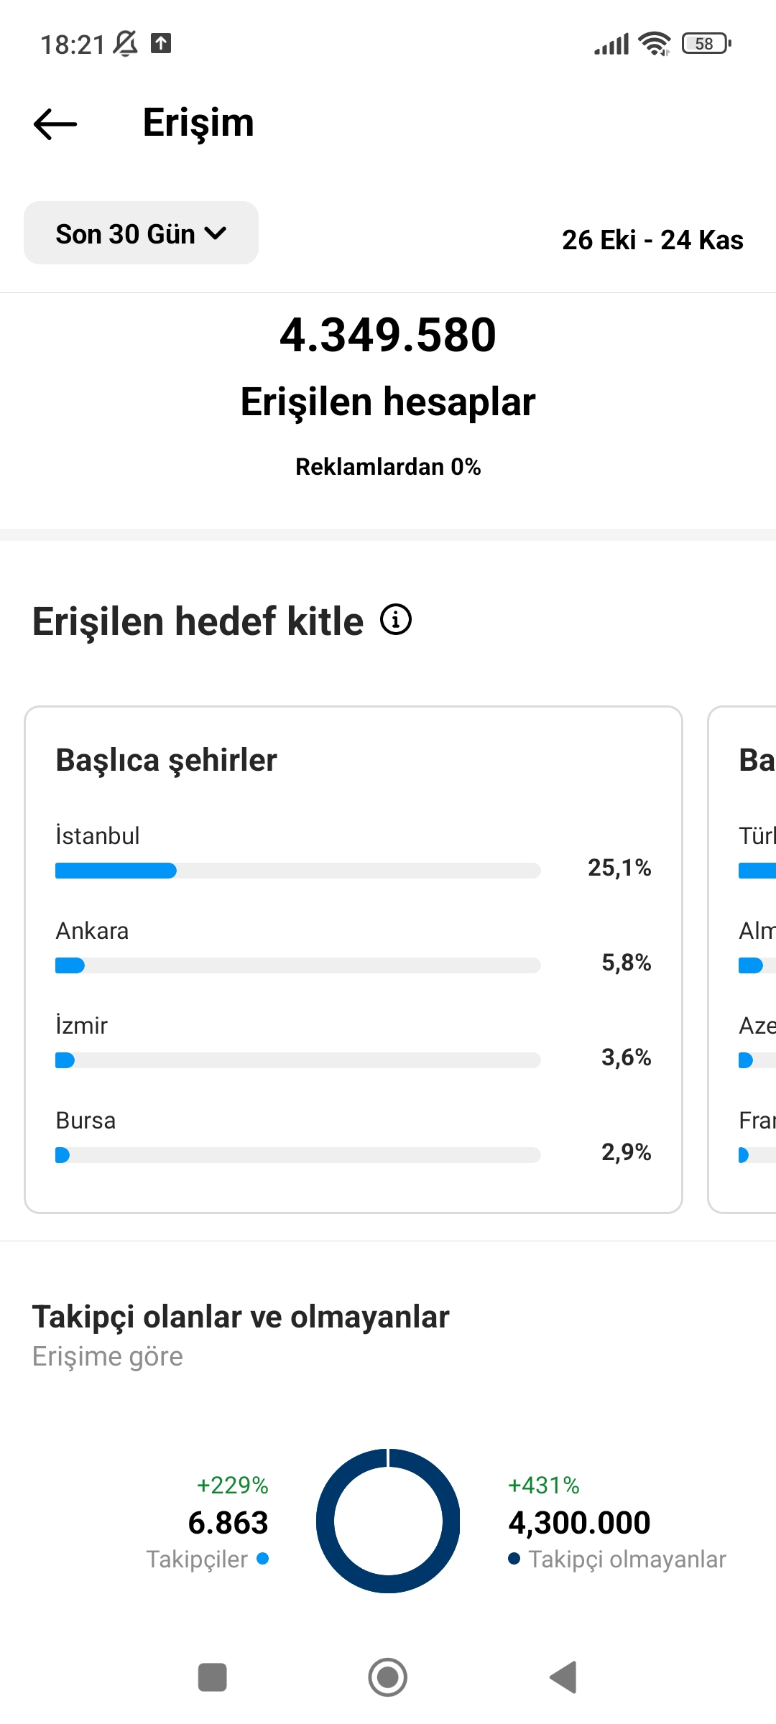Tap the 6.863 Takipçiler count
The image size is (776, 1724).
[228, 1523]
